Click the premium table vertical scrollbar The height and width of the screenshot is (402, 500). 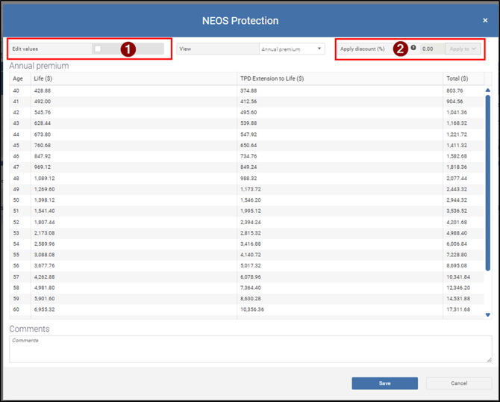coord(488,202)
